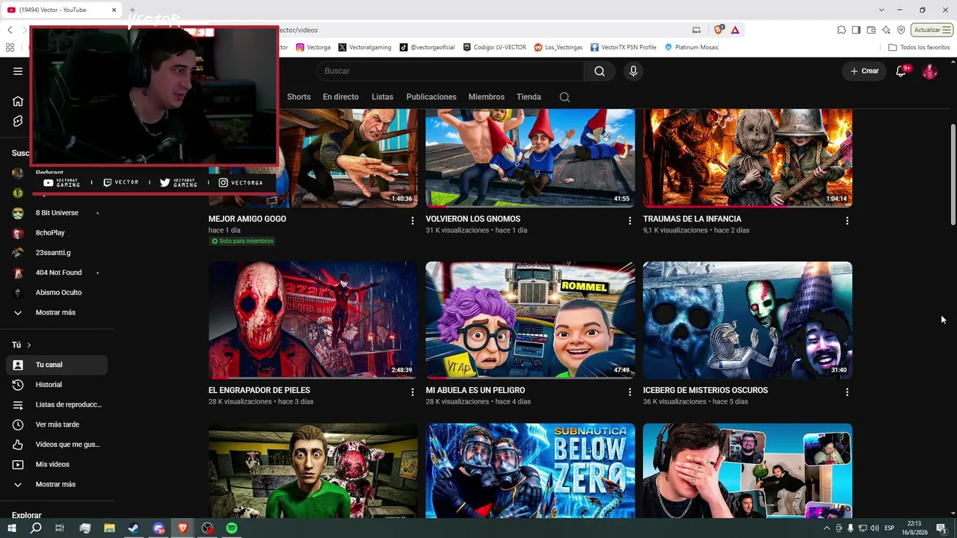Open options for TRAUMAS DE LA INFANCIA video
The height and width of the screenshot is (538, 957).
coord(847,220)
